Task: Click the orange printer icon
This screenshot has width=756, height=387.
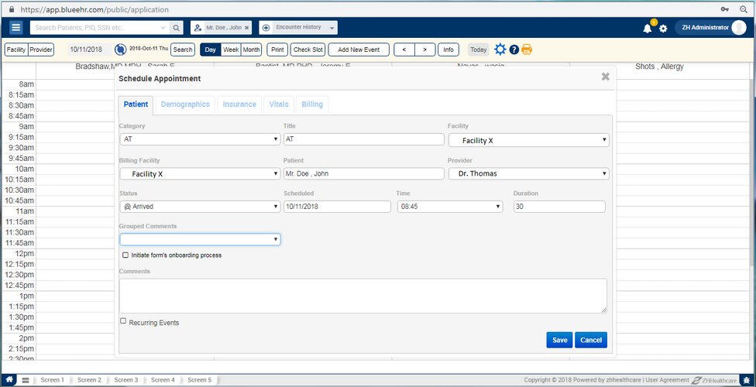Action: pyautogui.click(x=527, y=50)
